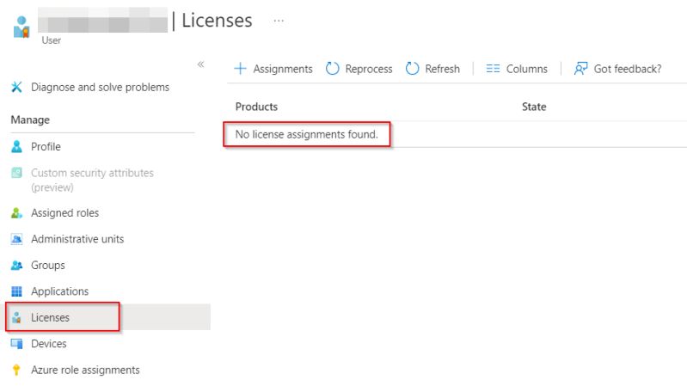687x386 pixels.
Task: Open Assigned roles
Action: (x=64, y=213)
